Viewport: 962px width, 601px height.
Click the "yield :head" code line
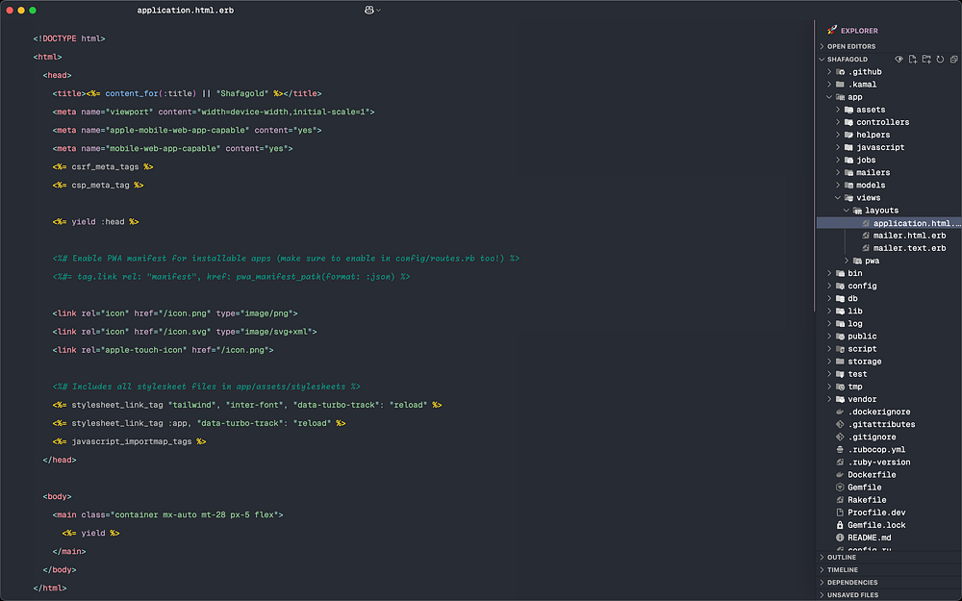(x=95, y=222)
